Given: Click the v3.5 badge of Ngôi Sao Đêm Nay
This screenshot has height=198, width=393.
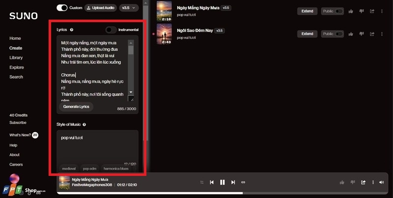Looking at the screenshot, I should (x=219, y=30).
